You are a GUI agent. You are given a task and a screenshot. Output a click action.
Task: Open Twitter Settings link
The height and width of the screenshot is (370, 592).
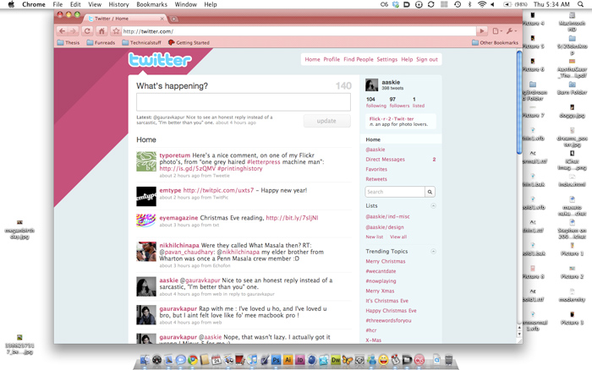tap(387, 60)
